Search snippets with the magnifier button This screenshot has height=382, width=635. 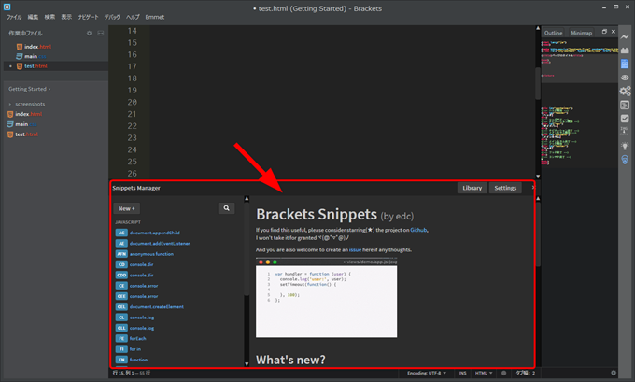[226, 208]
